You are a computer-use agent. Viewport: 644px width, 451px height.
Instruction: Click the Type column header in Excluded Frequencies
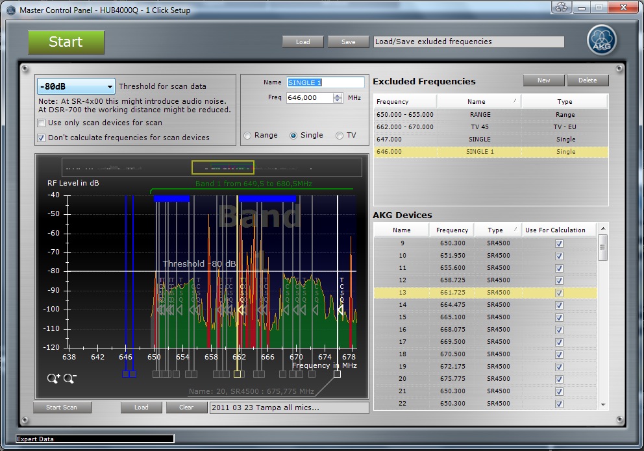(x=564, y=101)
